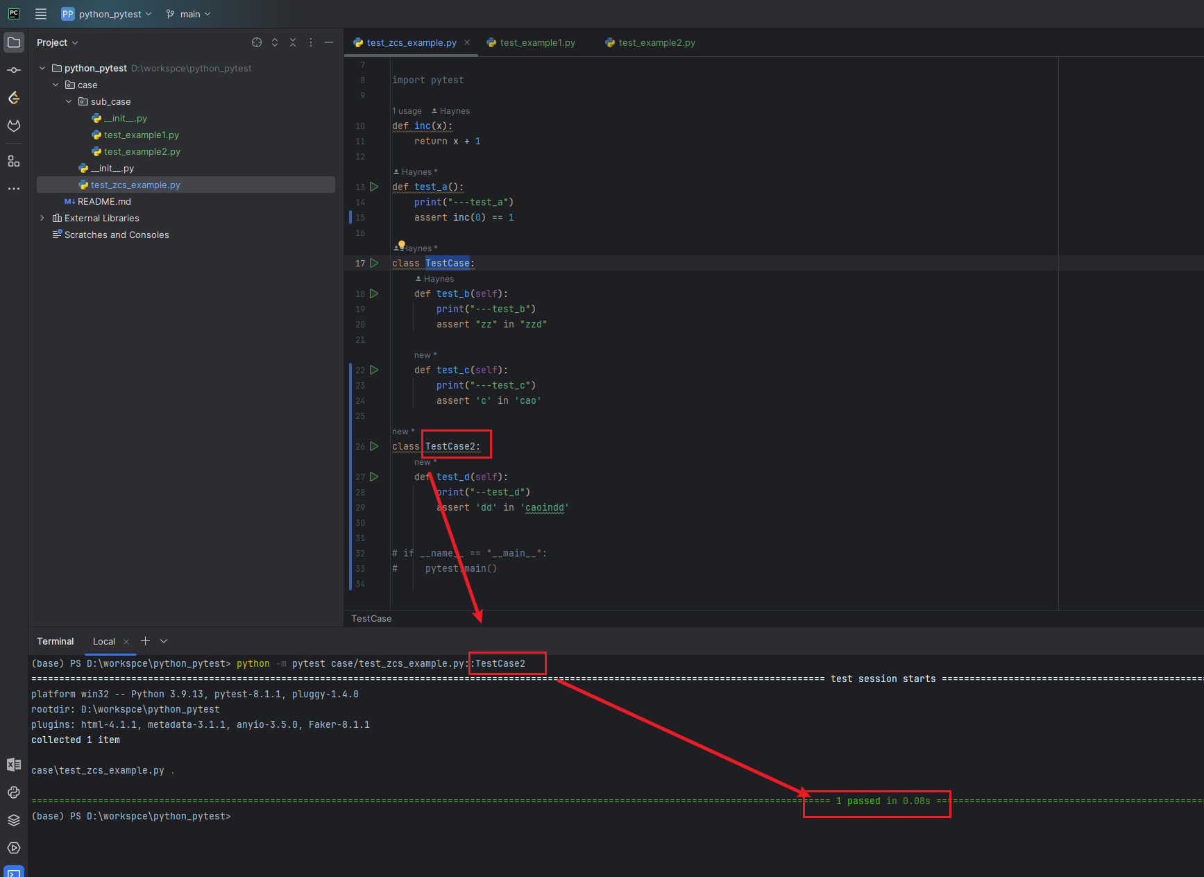Viewport: 1204px width, 877px height.
Task: Open main branch dropdown
Action: tap(189, 14)
